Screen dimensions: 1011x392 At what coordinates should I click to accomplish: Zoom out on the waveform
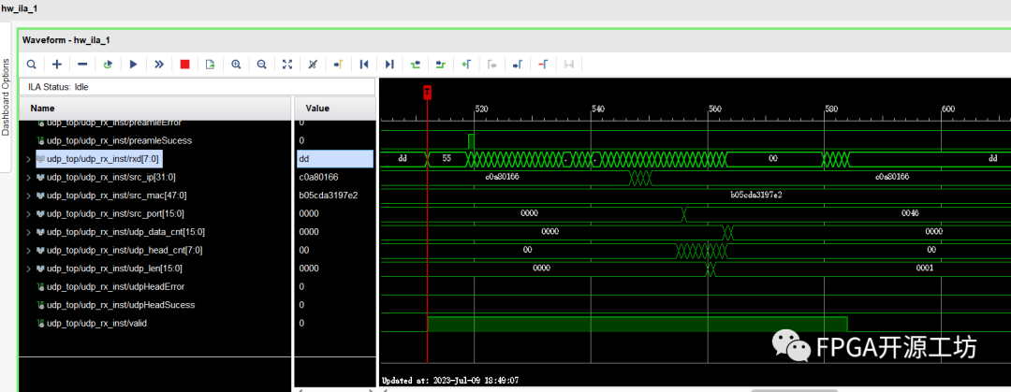pyautogui.click(x=261, y=65)
